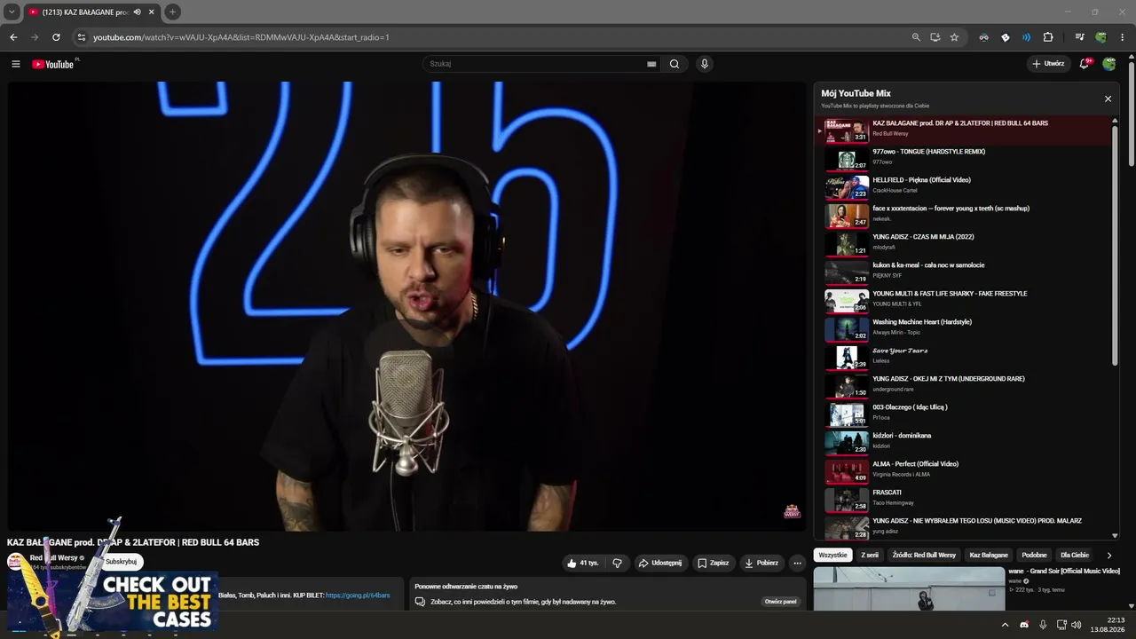Open the going.pl/64bars ticket link
Viewport: 1136px width, 639px height.
[358, 596]
